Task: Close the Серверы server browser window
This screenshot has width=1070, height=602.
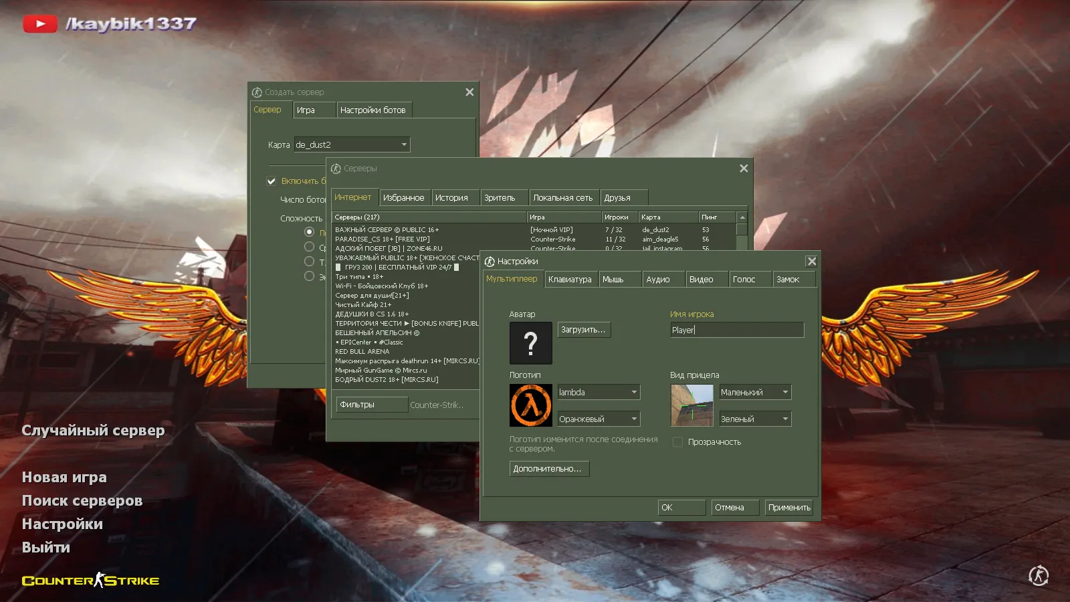Action: point(744,169)
